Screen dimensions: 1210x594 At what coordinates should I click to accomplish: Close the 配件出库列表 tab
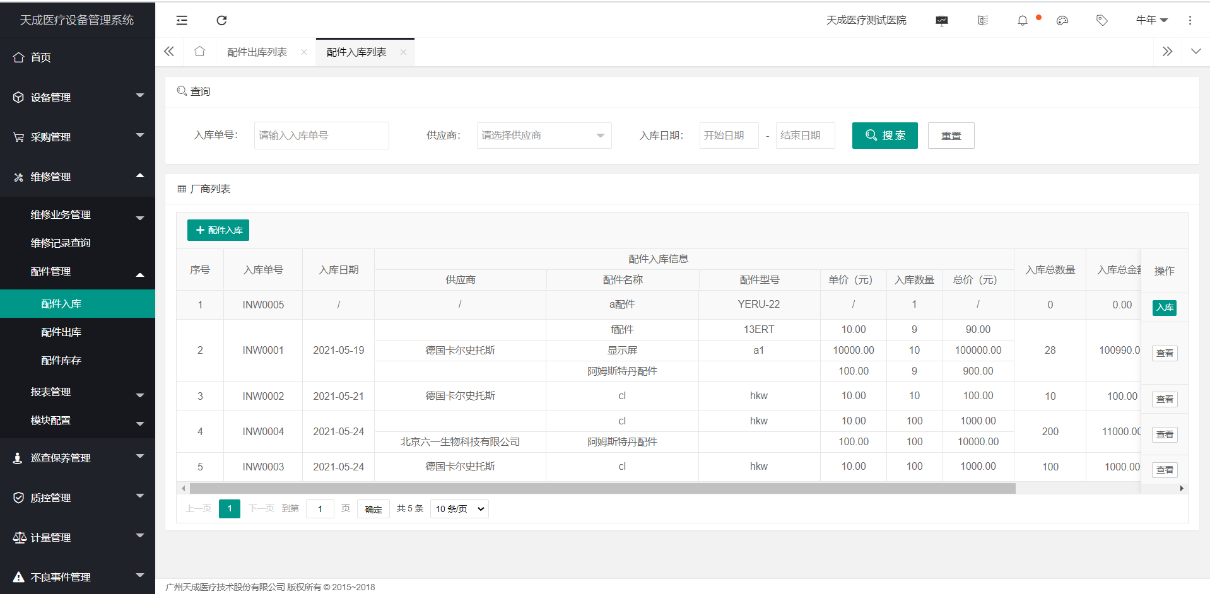pos(304,52)
